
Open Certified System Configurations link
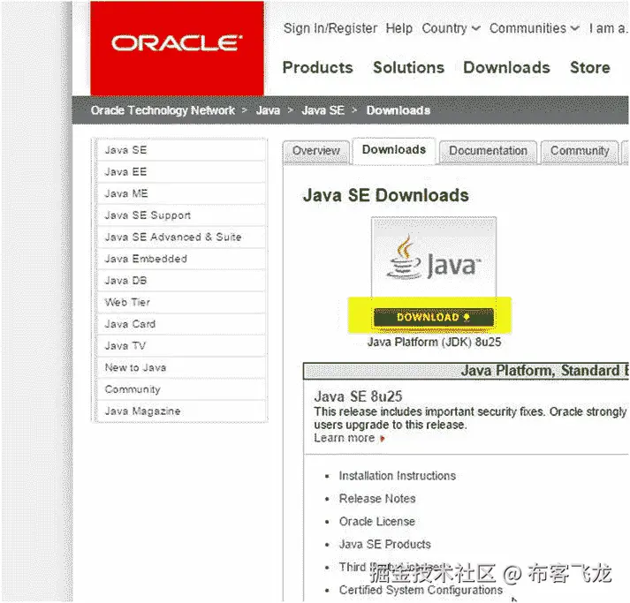pyautogui.click(x=421, y=590)
